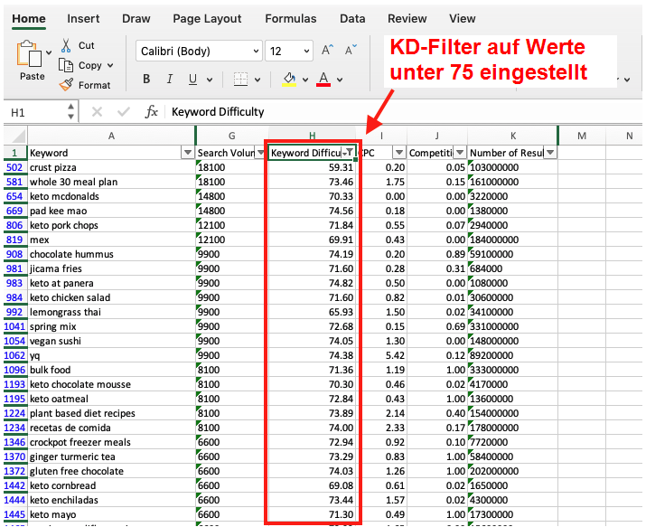The height and width of the screenshot is (527, 646).
Task: Open the Draw tab
Action: tap(136, 19)
